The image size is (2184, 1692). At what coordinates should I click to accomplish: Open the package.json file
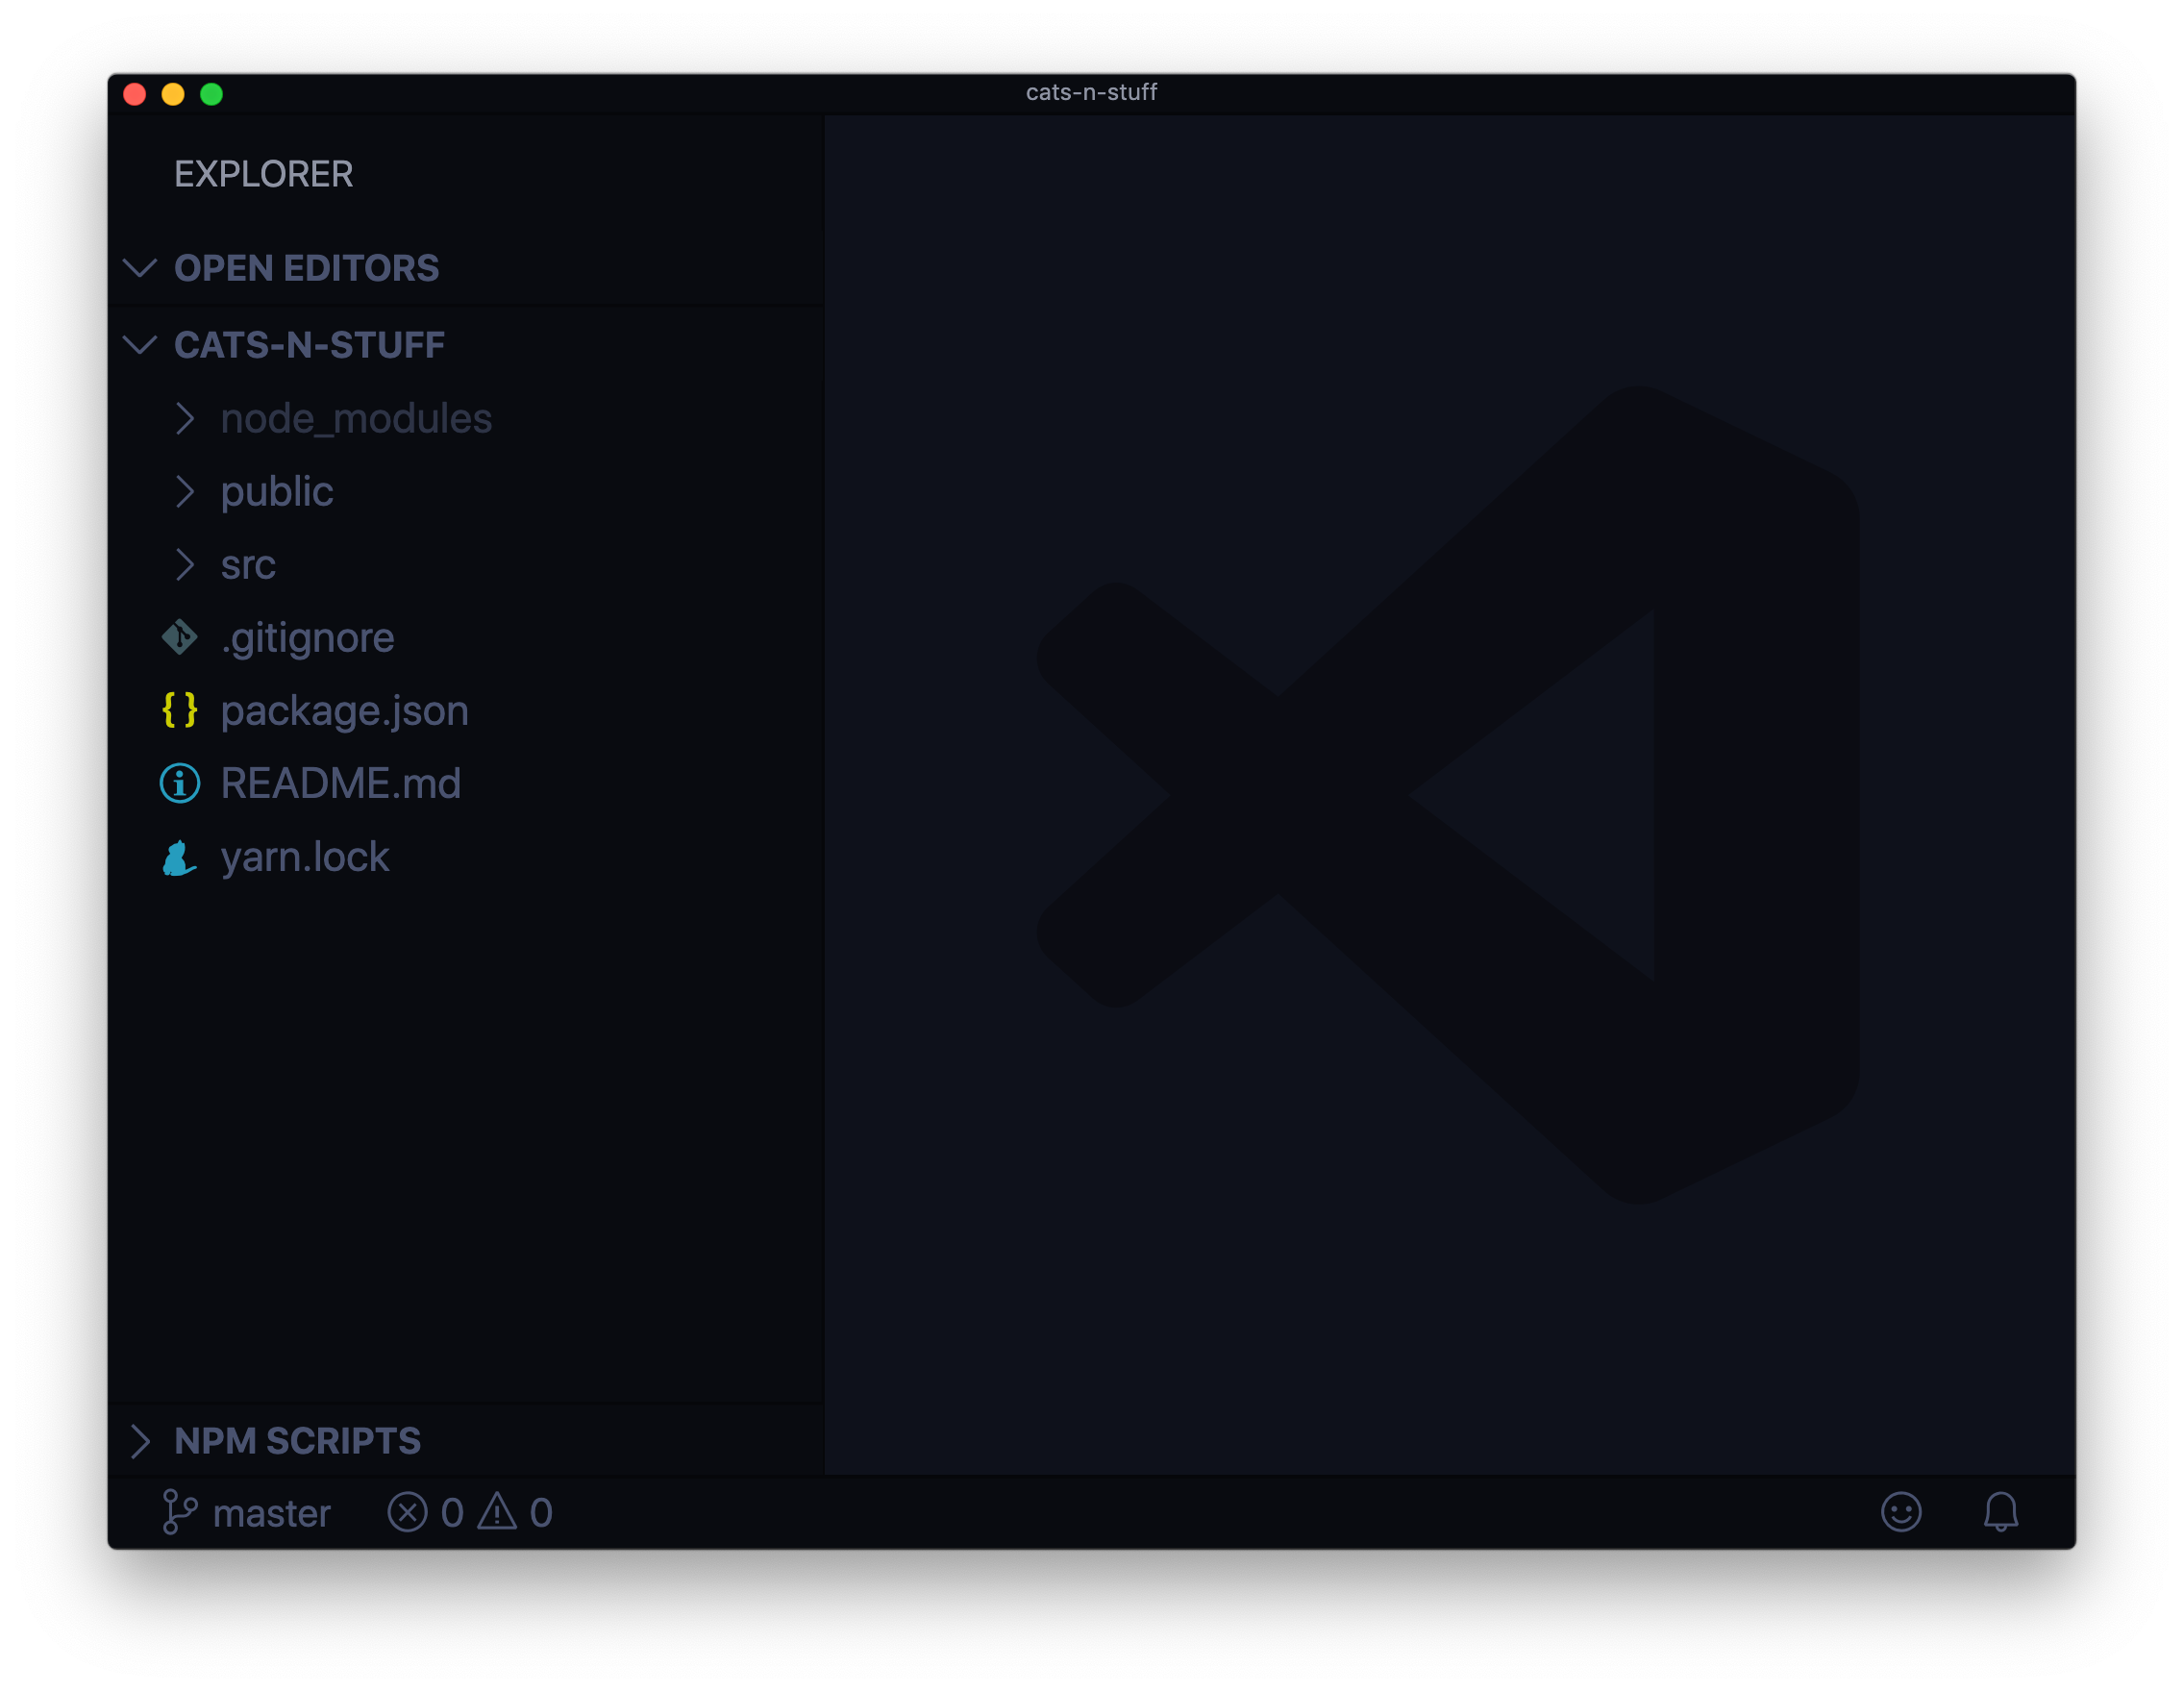344,710
